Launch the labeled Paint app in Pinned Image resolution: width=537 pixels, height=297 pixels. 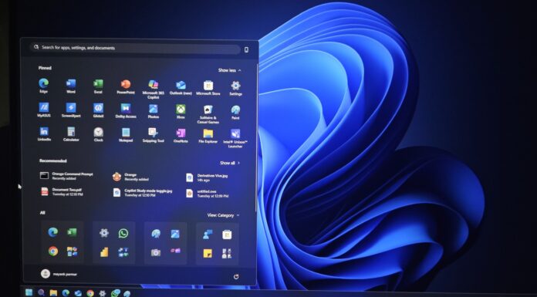click(x=235, y=112)
